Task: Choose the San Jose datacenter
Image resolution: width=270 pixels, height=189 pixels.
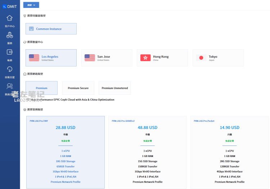Action: [x=107, y=58]
